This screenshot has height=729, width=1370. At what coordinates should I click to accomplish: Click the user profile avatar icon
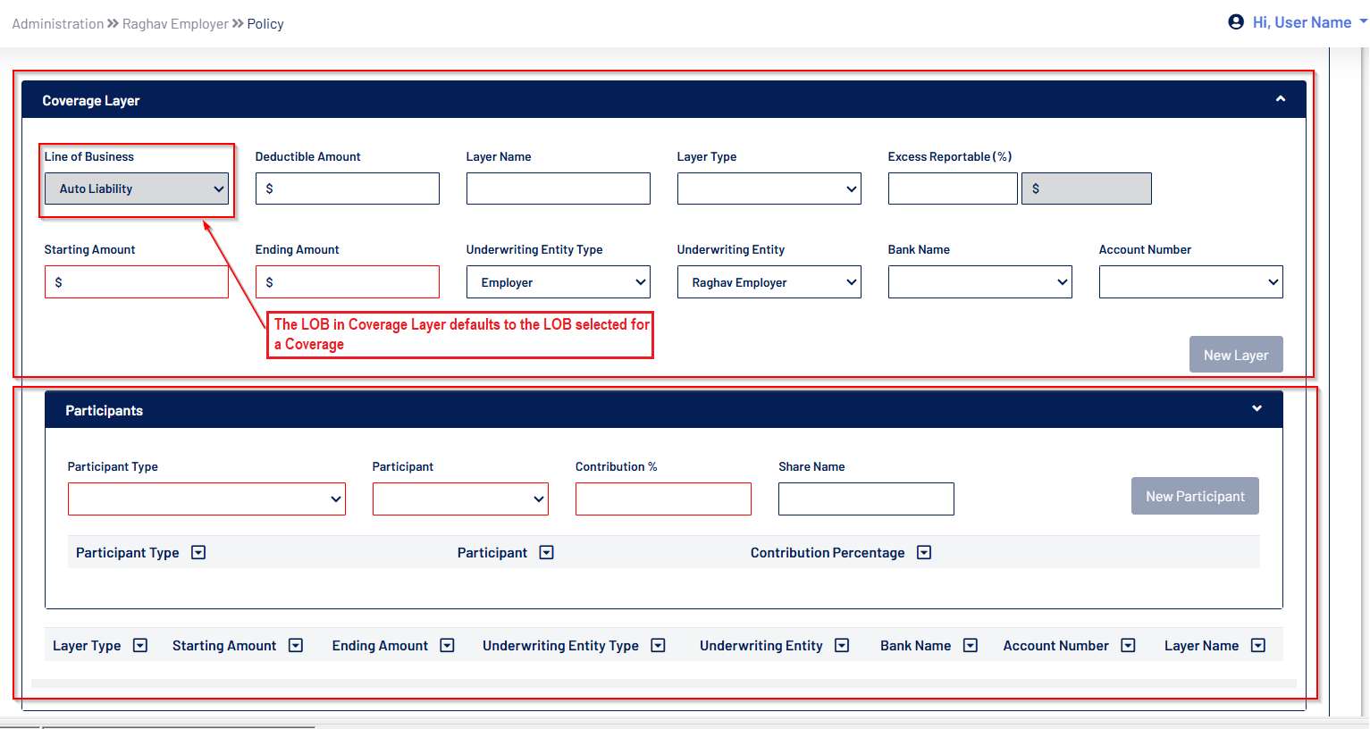click(x=1236, y=22)
